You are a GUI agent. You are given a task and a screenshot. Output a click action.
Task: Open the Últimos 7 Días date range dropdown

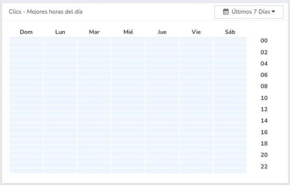coord(249,12)
